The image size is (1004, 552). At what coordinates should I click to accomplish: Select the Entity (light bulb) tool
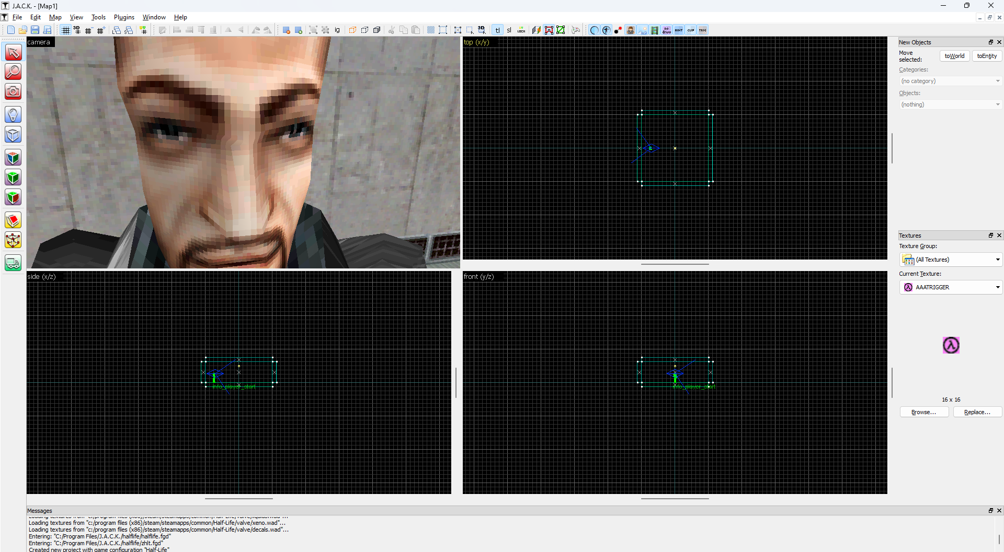tap(13, 114)
